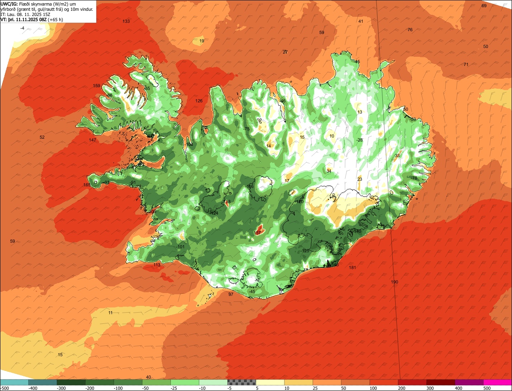The width and height of the screenshot is (512, 391).
Task: Click the value 113 off the southwest coast
Action: (x=157, y=265)
